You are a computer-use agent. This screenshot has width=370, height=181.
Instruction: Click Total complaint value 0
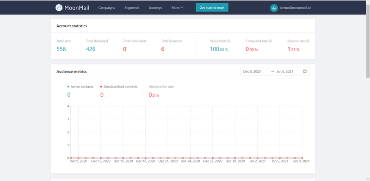tap(124, 49)
